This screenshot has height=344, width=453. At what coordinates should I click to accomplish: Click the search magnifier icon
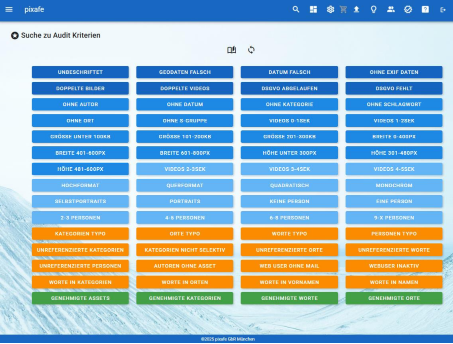(296, 9)
